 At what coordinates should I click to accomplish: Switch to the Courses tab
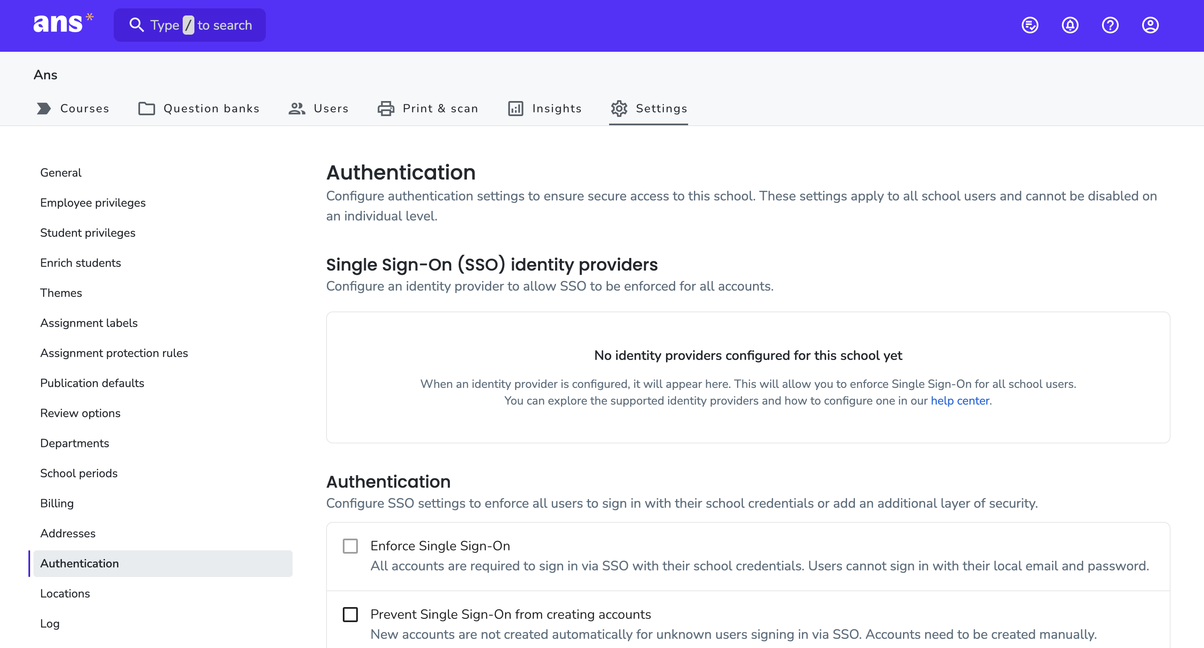[x=73, y=108]
